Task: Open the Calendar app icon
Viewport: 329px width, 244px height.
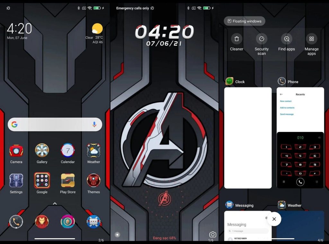Action: click(x=68, y=150)
